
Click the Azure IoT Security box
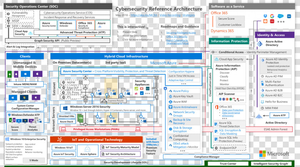point(64,154)
